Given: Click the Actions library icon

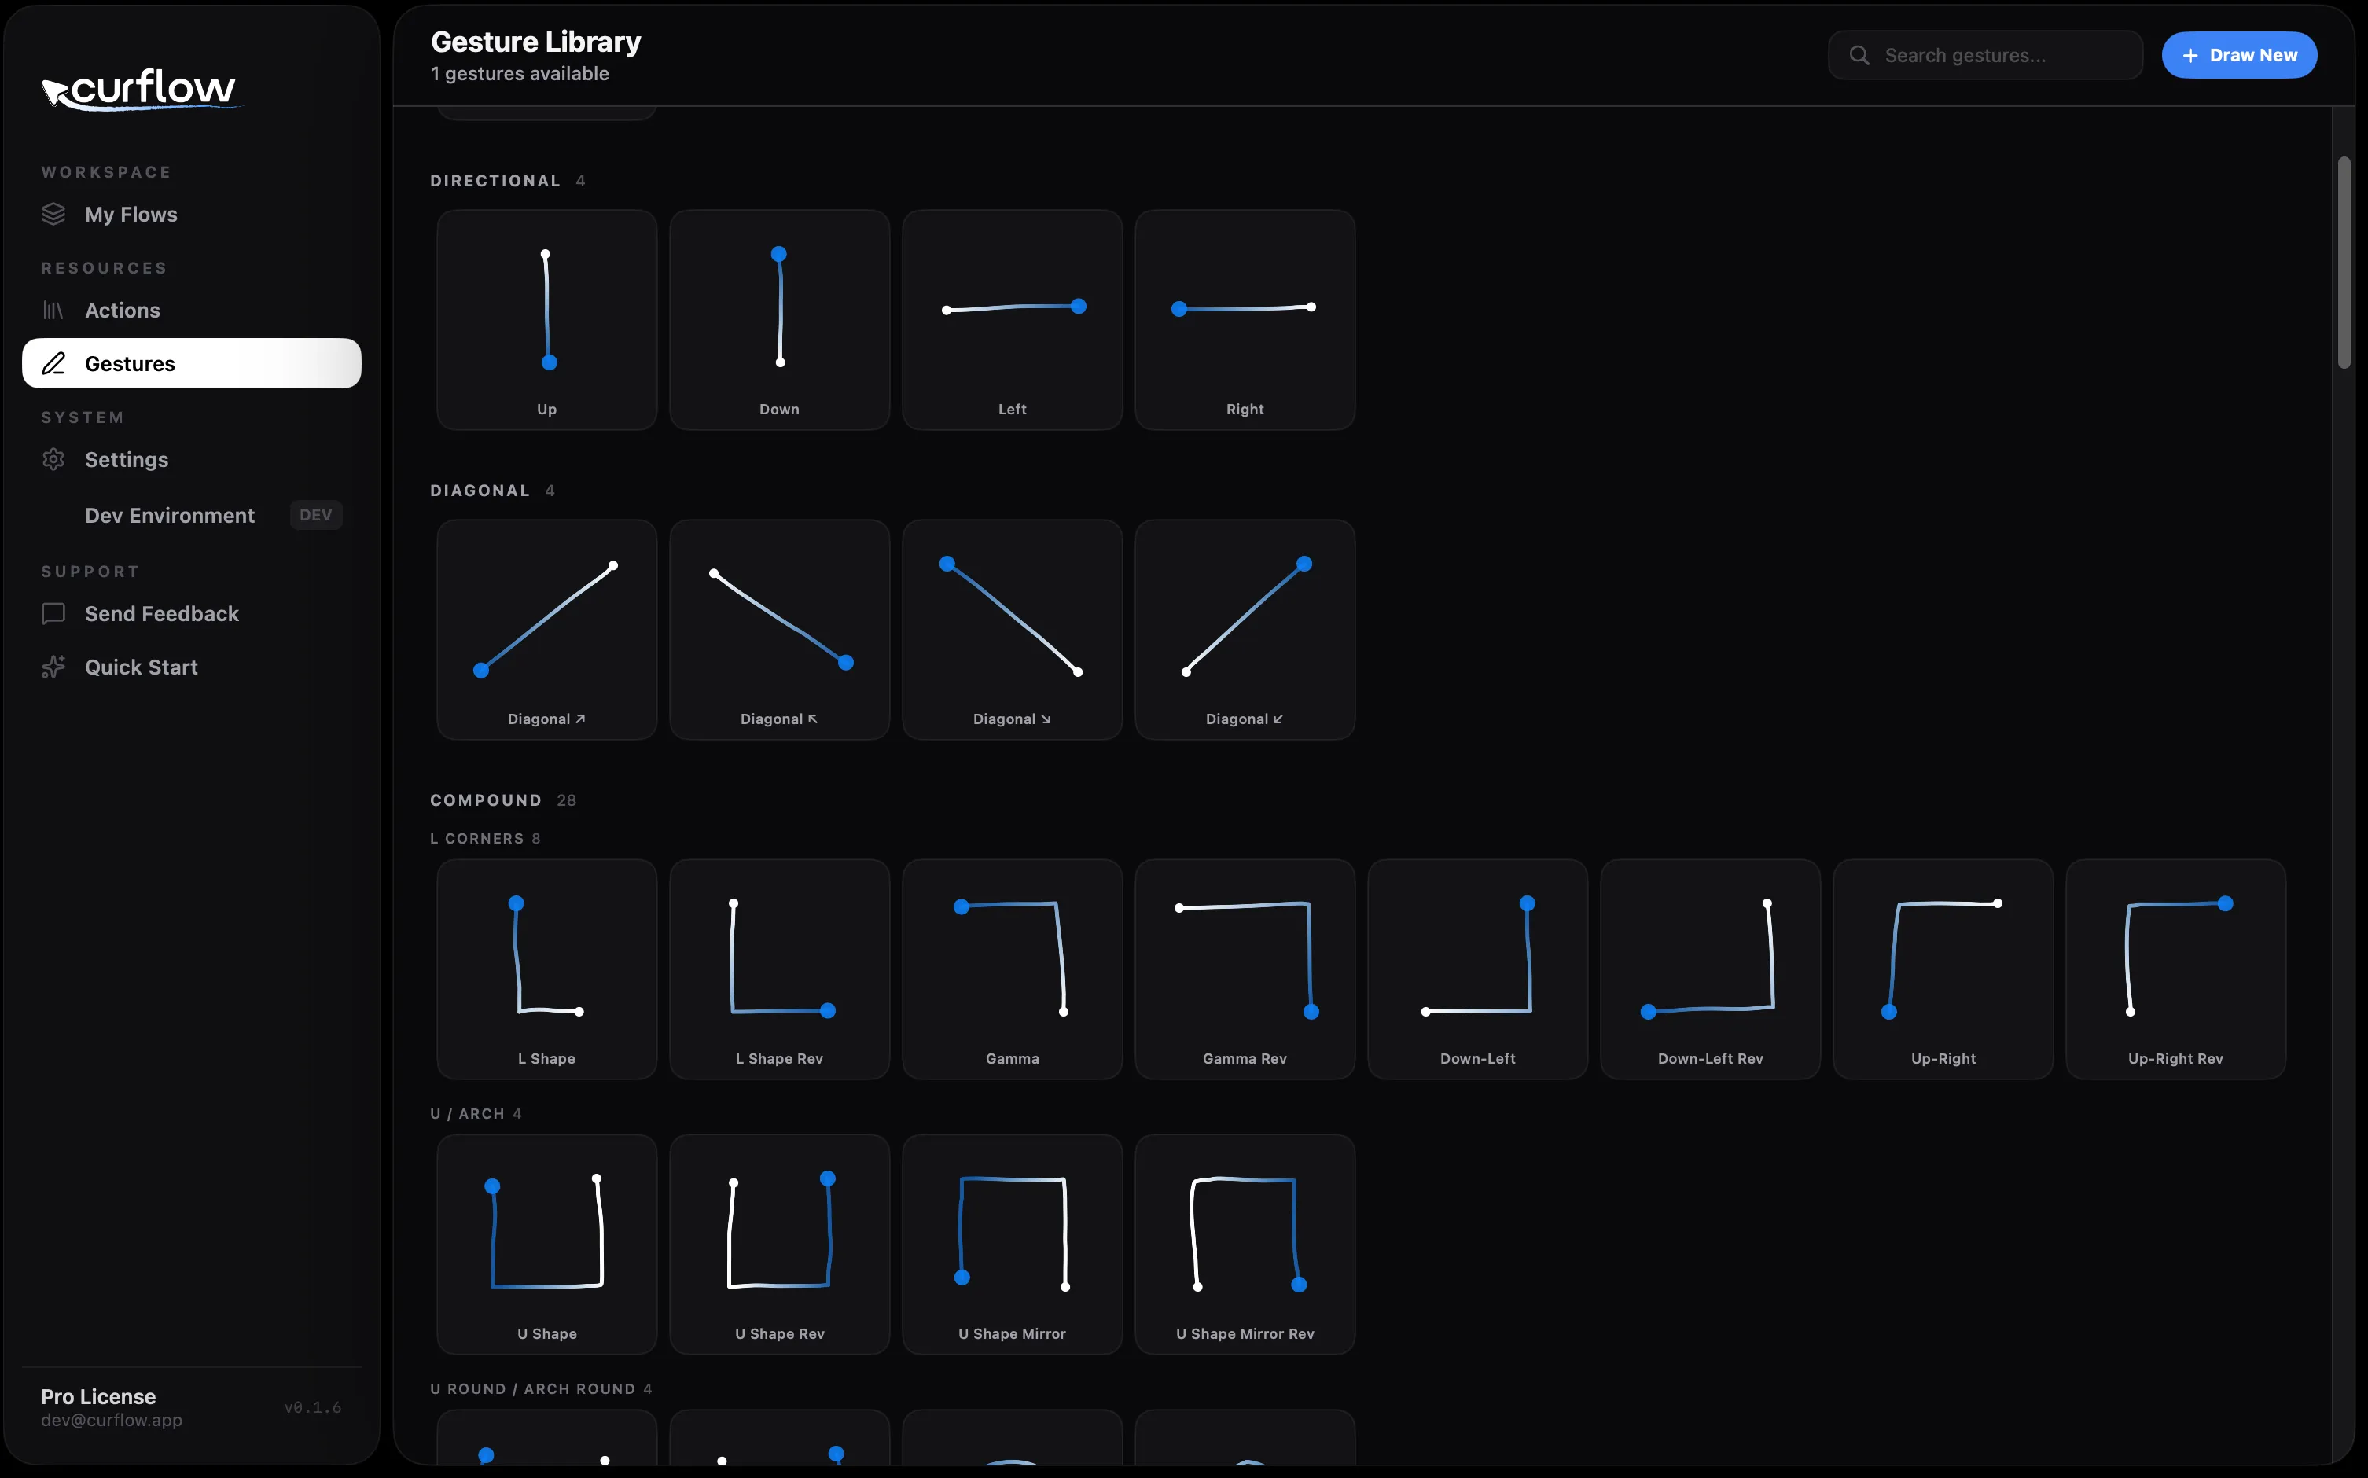Looking at the screenshot, I should tap(53, 310).
